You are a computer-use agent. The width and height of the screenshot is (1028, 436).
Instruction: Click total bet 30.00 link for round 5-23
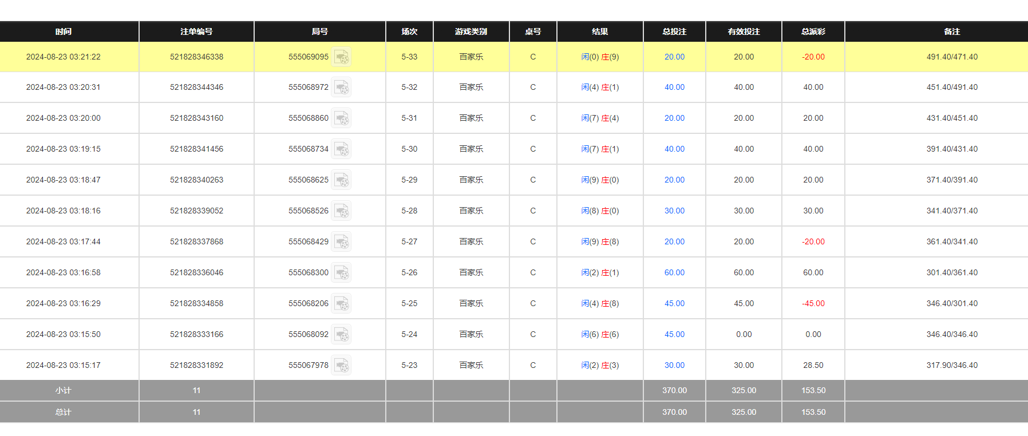pyautogui.click(x=674, y=366)
